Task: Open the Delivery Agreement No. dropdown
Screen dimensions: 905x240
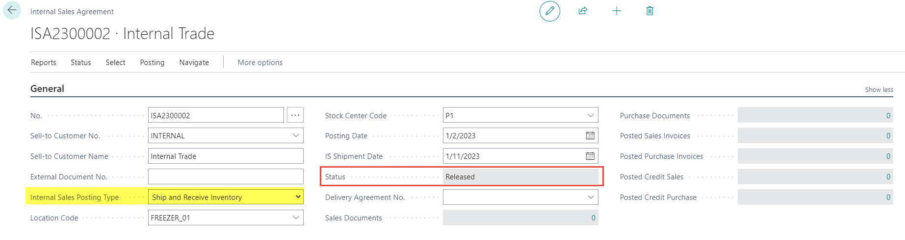Action: pos(591,197)
